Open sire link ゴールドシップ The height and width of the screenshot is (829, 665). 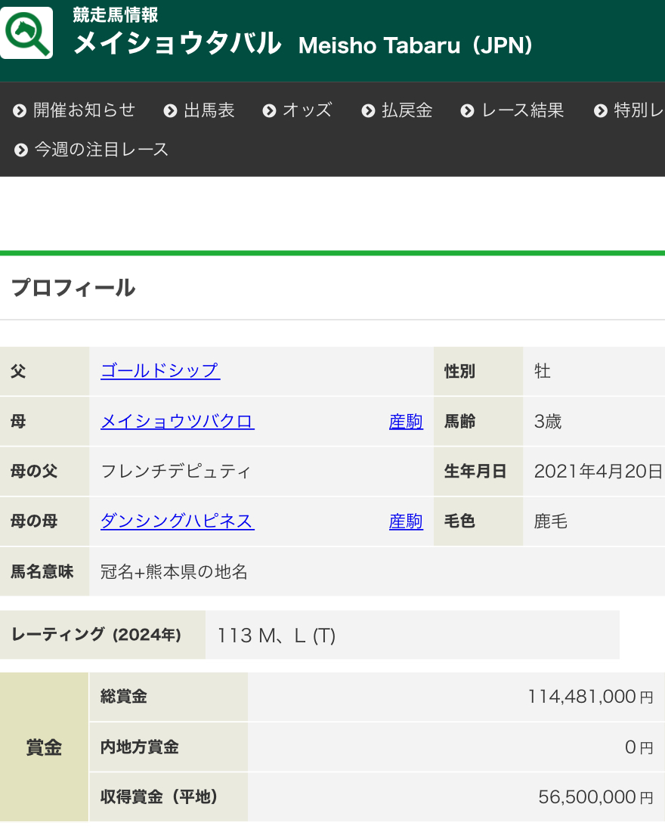pos(160,370)
